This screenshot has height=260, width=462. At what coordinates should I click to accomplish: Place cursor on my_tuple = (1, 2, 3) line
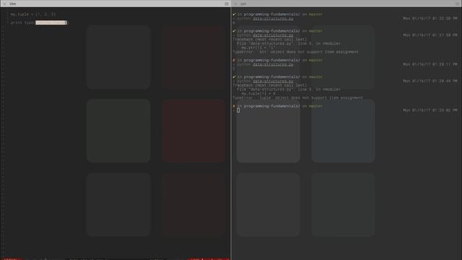[x=32, y=14]
